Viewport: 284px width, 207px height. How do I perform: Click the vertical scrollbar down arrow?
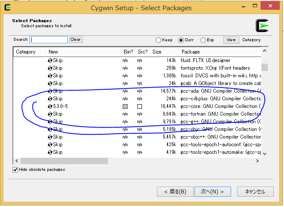[x=265, y=154]
